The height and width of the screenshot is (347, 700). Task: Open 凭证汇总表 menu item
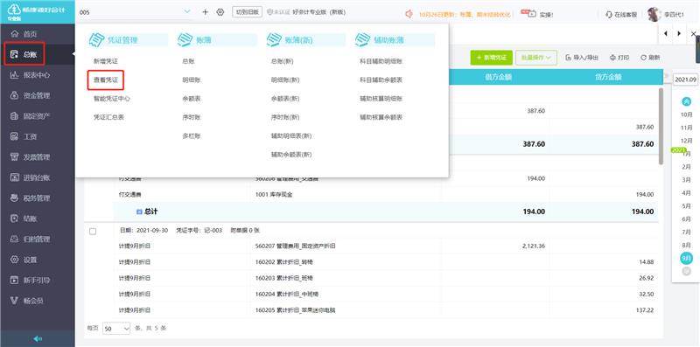point(108,117)
